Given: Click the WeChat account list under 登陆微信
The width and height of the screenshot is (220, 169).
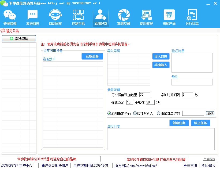Looking at the screenshot, I should tap(19, 98).
